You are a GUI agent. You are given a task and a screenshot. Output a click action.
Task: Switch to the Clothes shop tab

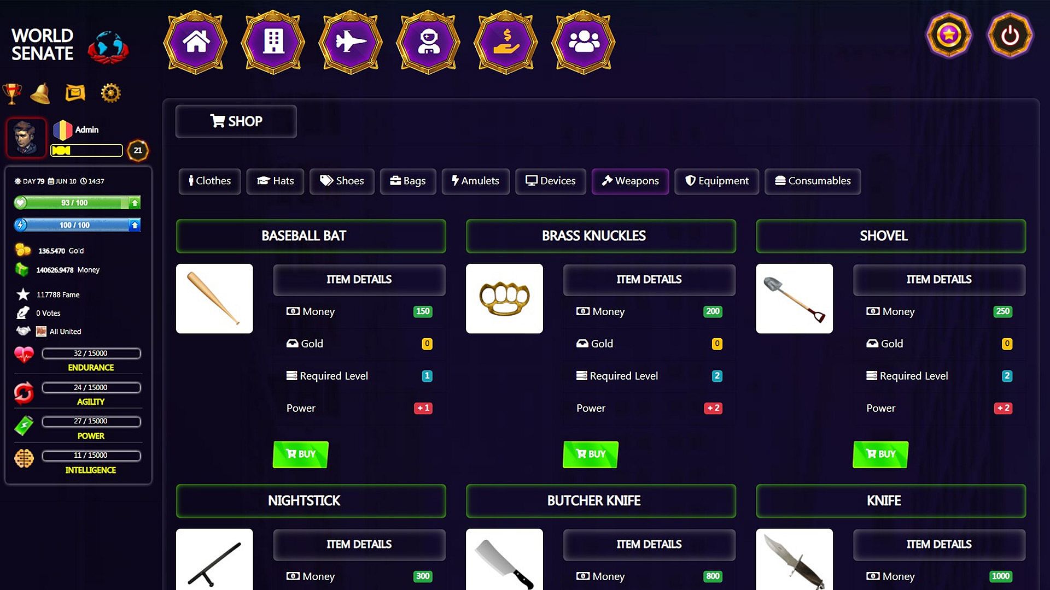tap(210, 181)
